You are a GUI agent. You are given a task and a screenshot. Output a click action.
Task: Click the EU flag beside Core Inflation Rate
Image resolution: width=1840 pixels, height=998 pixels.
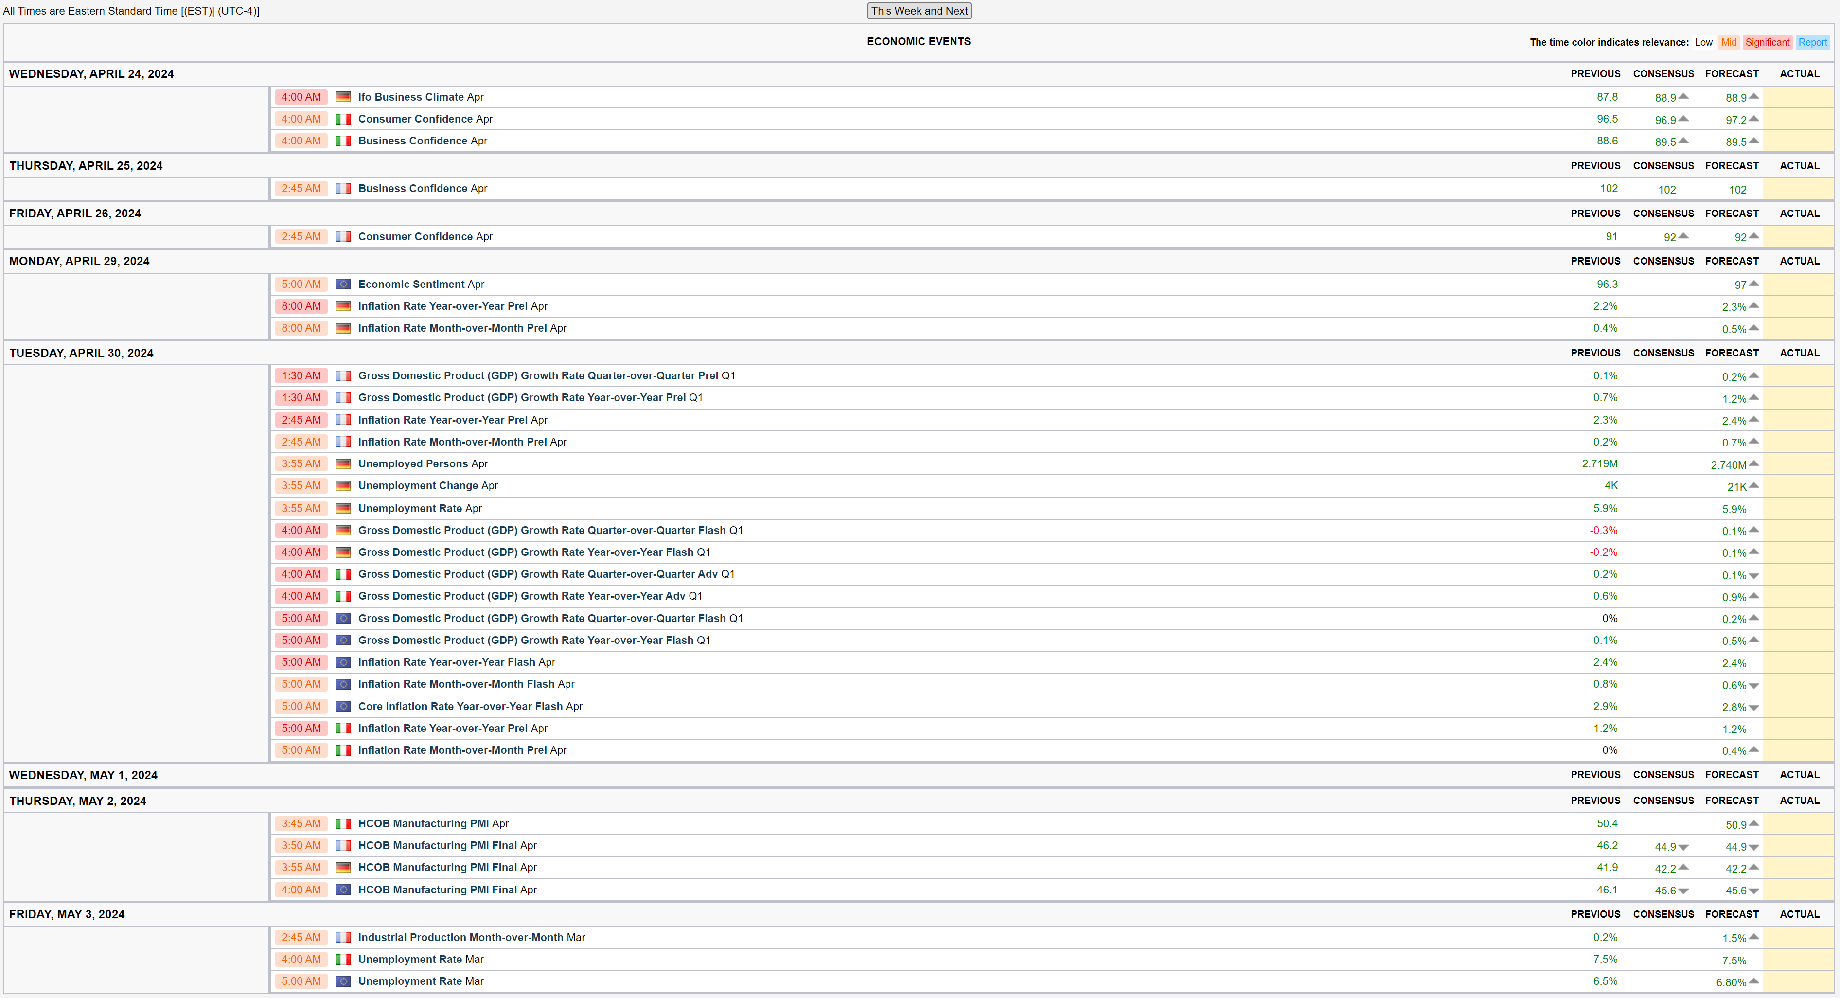[x=343, y=707]
